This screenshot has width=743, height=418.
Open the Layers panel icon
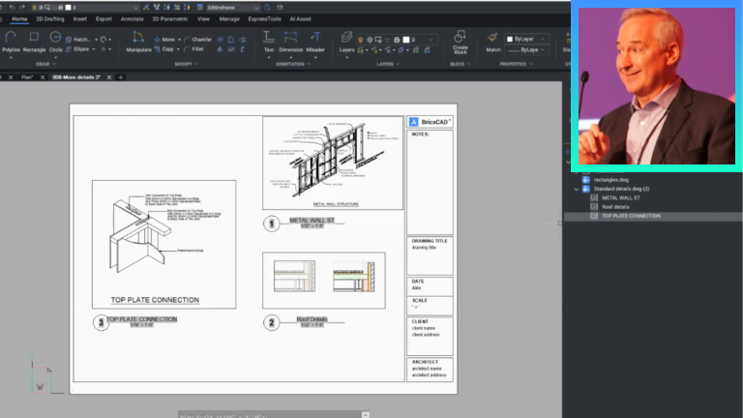(346, 40)
